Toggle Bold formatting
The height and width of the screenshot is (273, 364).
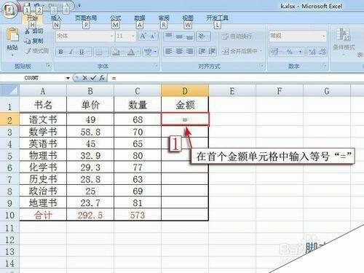point(60,52)
